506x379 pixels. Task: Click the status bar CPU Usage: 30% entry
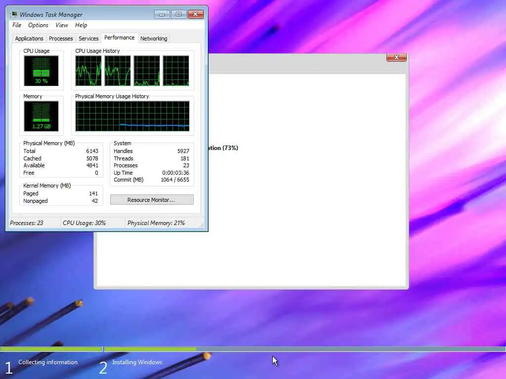[84, 223]
